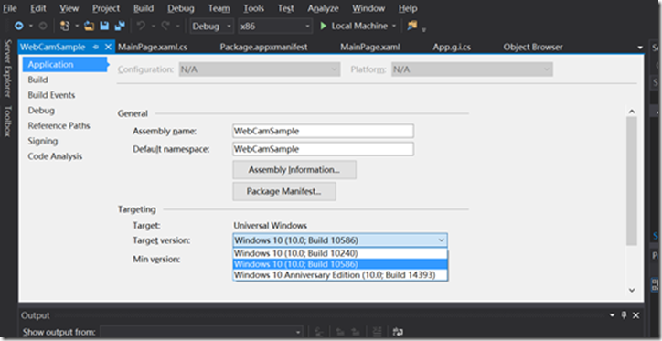Open the Build menu
Screen dimensions: 662x341
144,8
